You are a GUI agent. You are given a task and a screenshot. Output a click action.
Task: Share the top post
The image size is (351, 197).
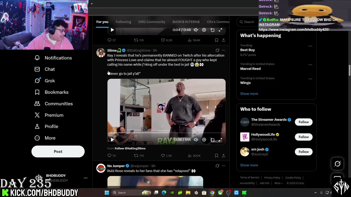(x=223, y=40)
